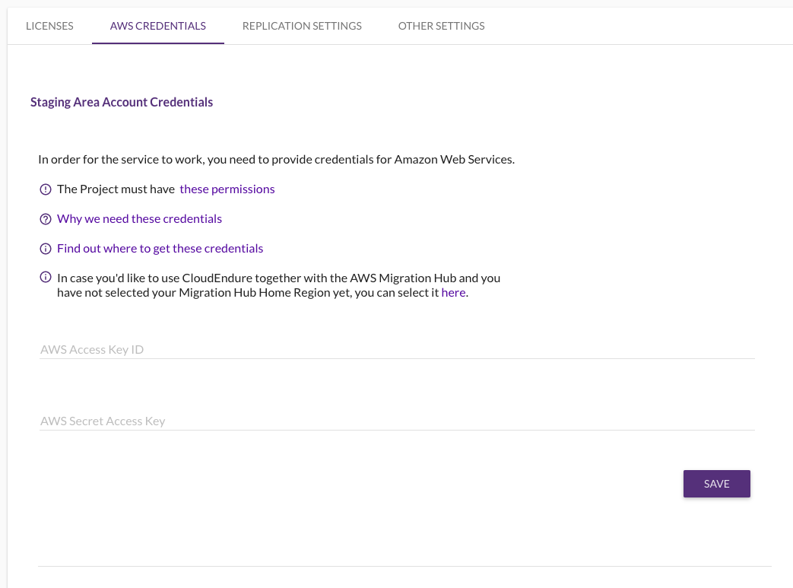Focus the AWS Access Key ID field
This screenshot has height=588, width=793.
click(x=397, y=350)
